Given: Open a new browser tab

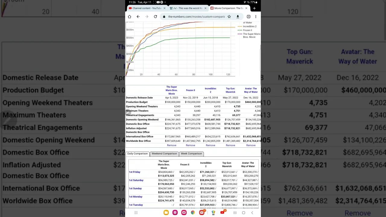Looking at the screenshot, I should coord(254,8).
